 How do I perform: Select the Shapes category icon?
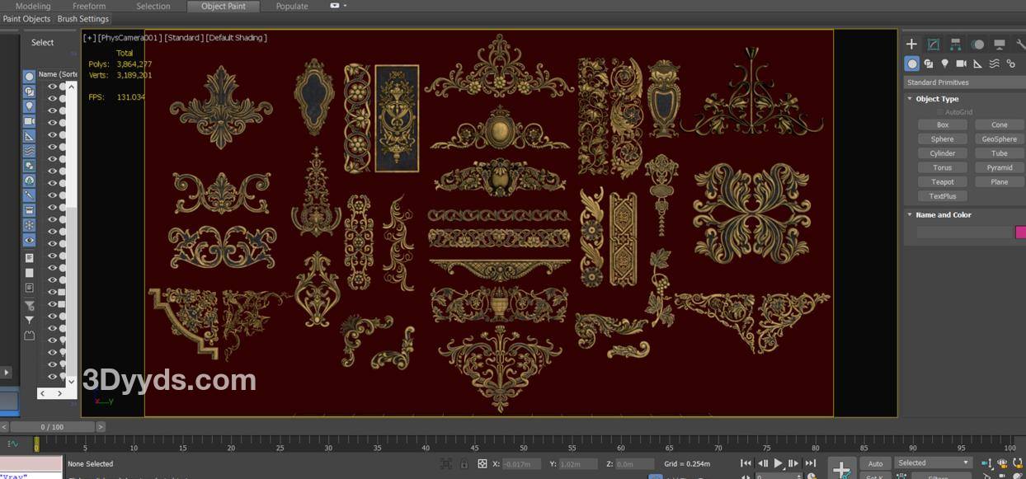[x=929, y=63]
